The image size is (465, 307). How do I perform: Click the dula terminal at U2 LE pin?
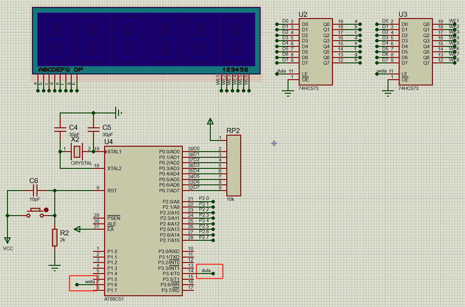pos(277,74)
